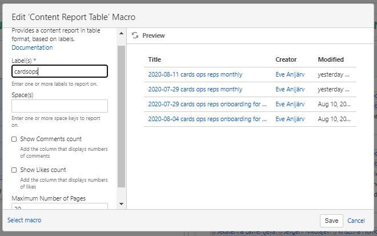Click the 'Maximum Number of Pages' label
Image resolution: width=377 pixels, height=236 pixels.
coord(49,198)
